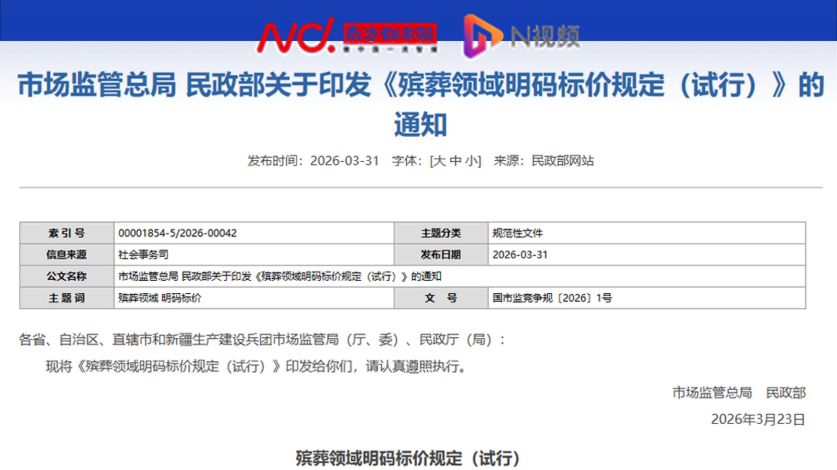Click the 规范性文件 topic category cell
Image resolution: width=837 pixels, height=470 pixels.
pyautogui.click(x=517, y=233)
